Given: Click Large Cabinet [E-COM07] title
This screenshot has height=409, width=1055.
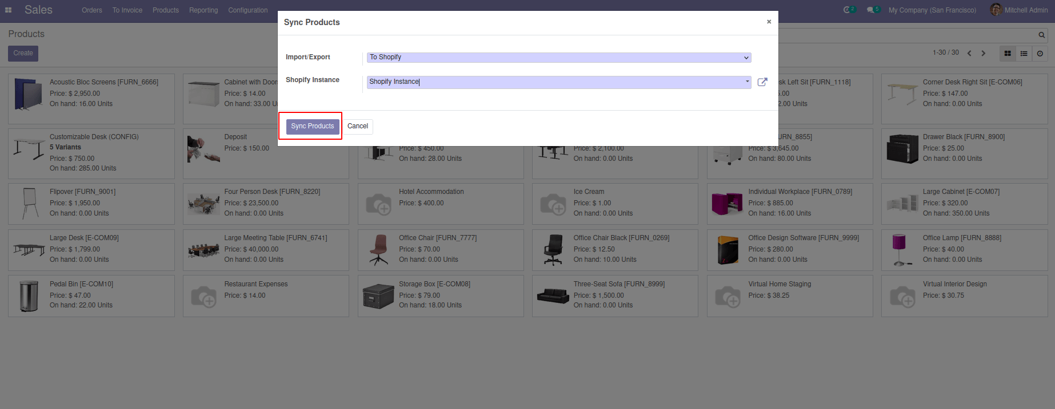Looking at the screenshot, I should coord(961,192).
